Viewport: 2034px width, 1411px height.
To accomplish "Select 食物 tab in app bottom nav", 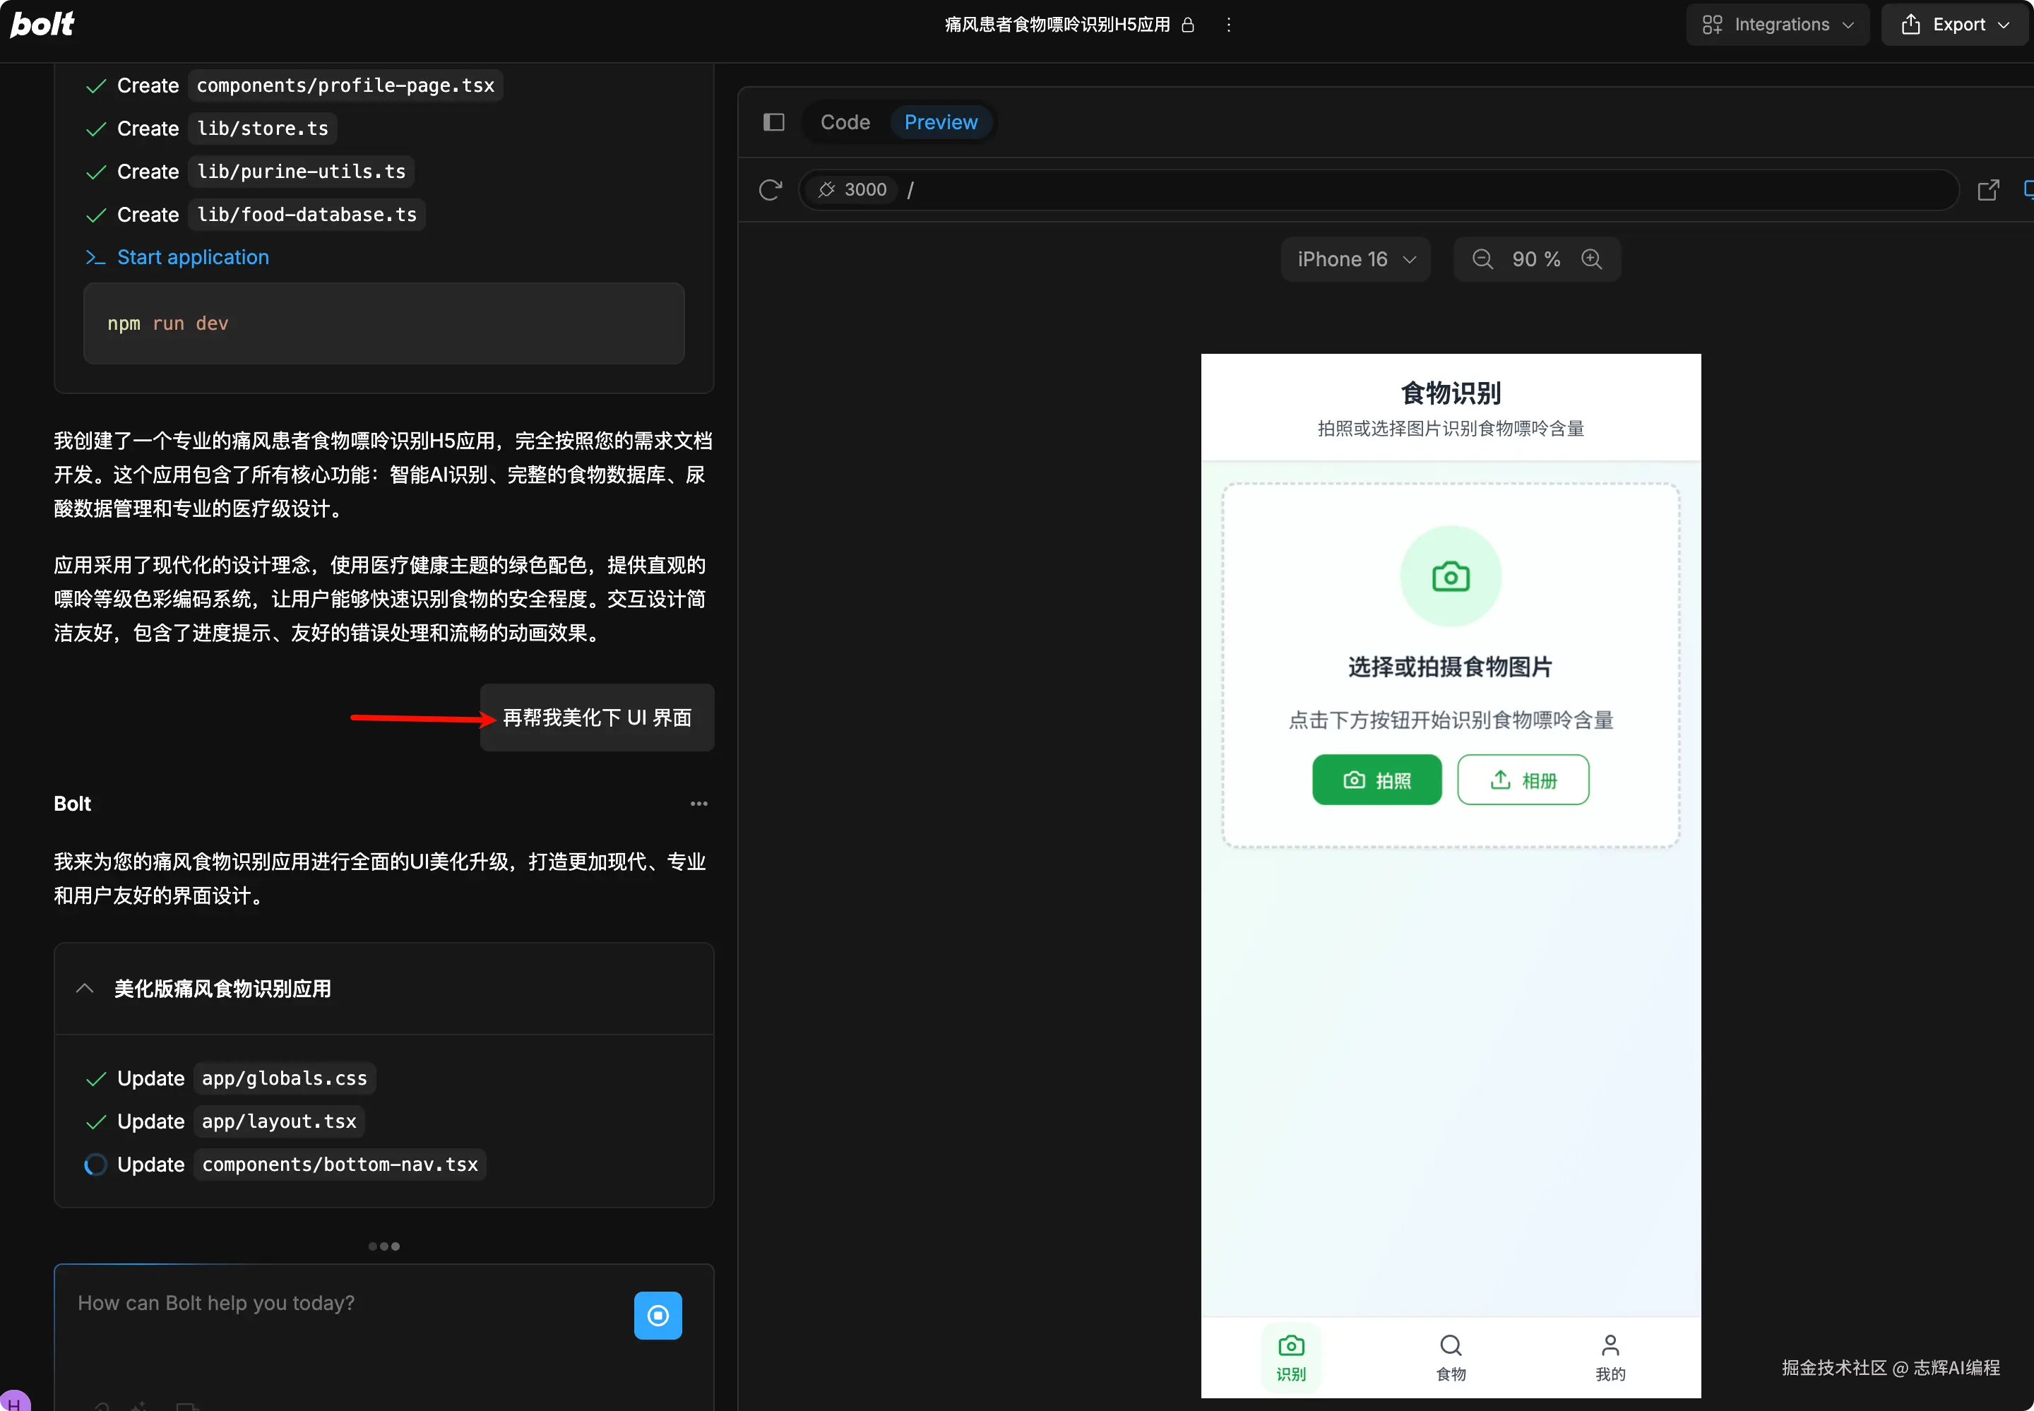I will pyautogui.click(x=1451, y=1357).
